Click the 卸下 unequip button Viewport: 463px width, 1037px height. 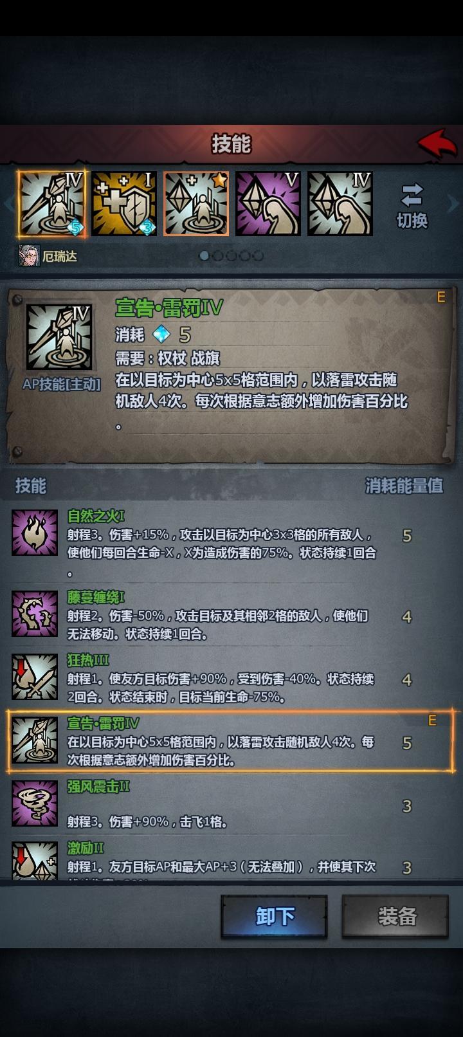click(x=275, y=916)
